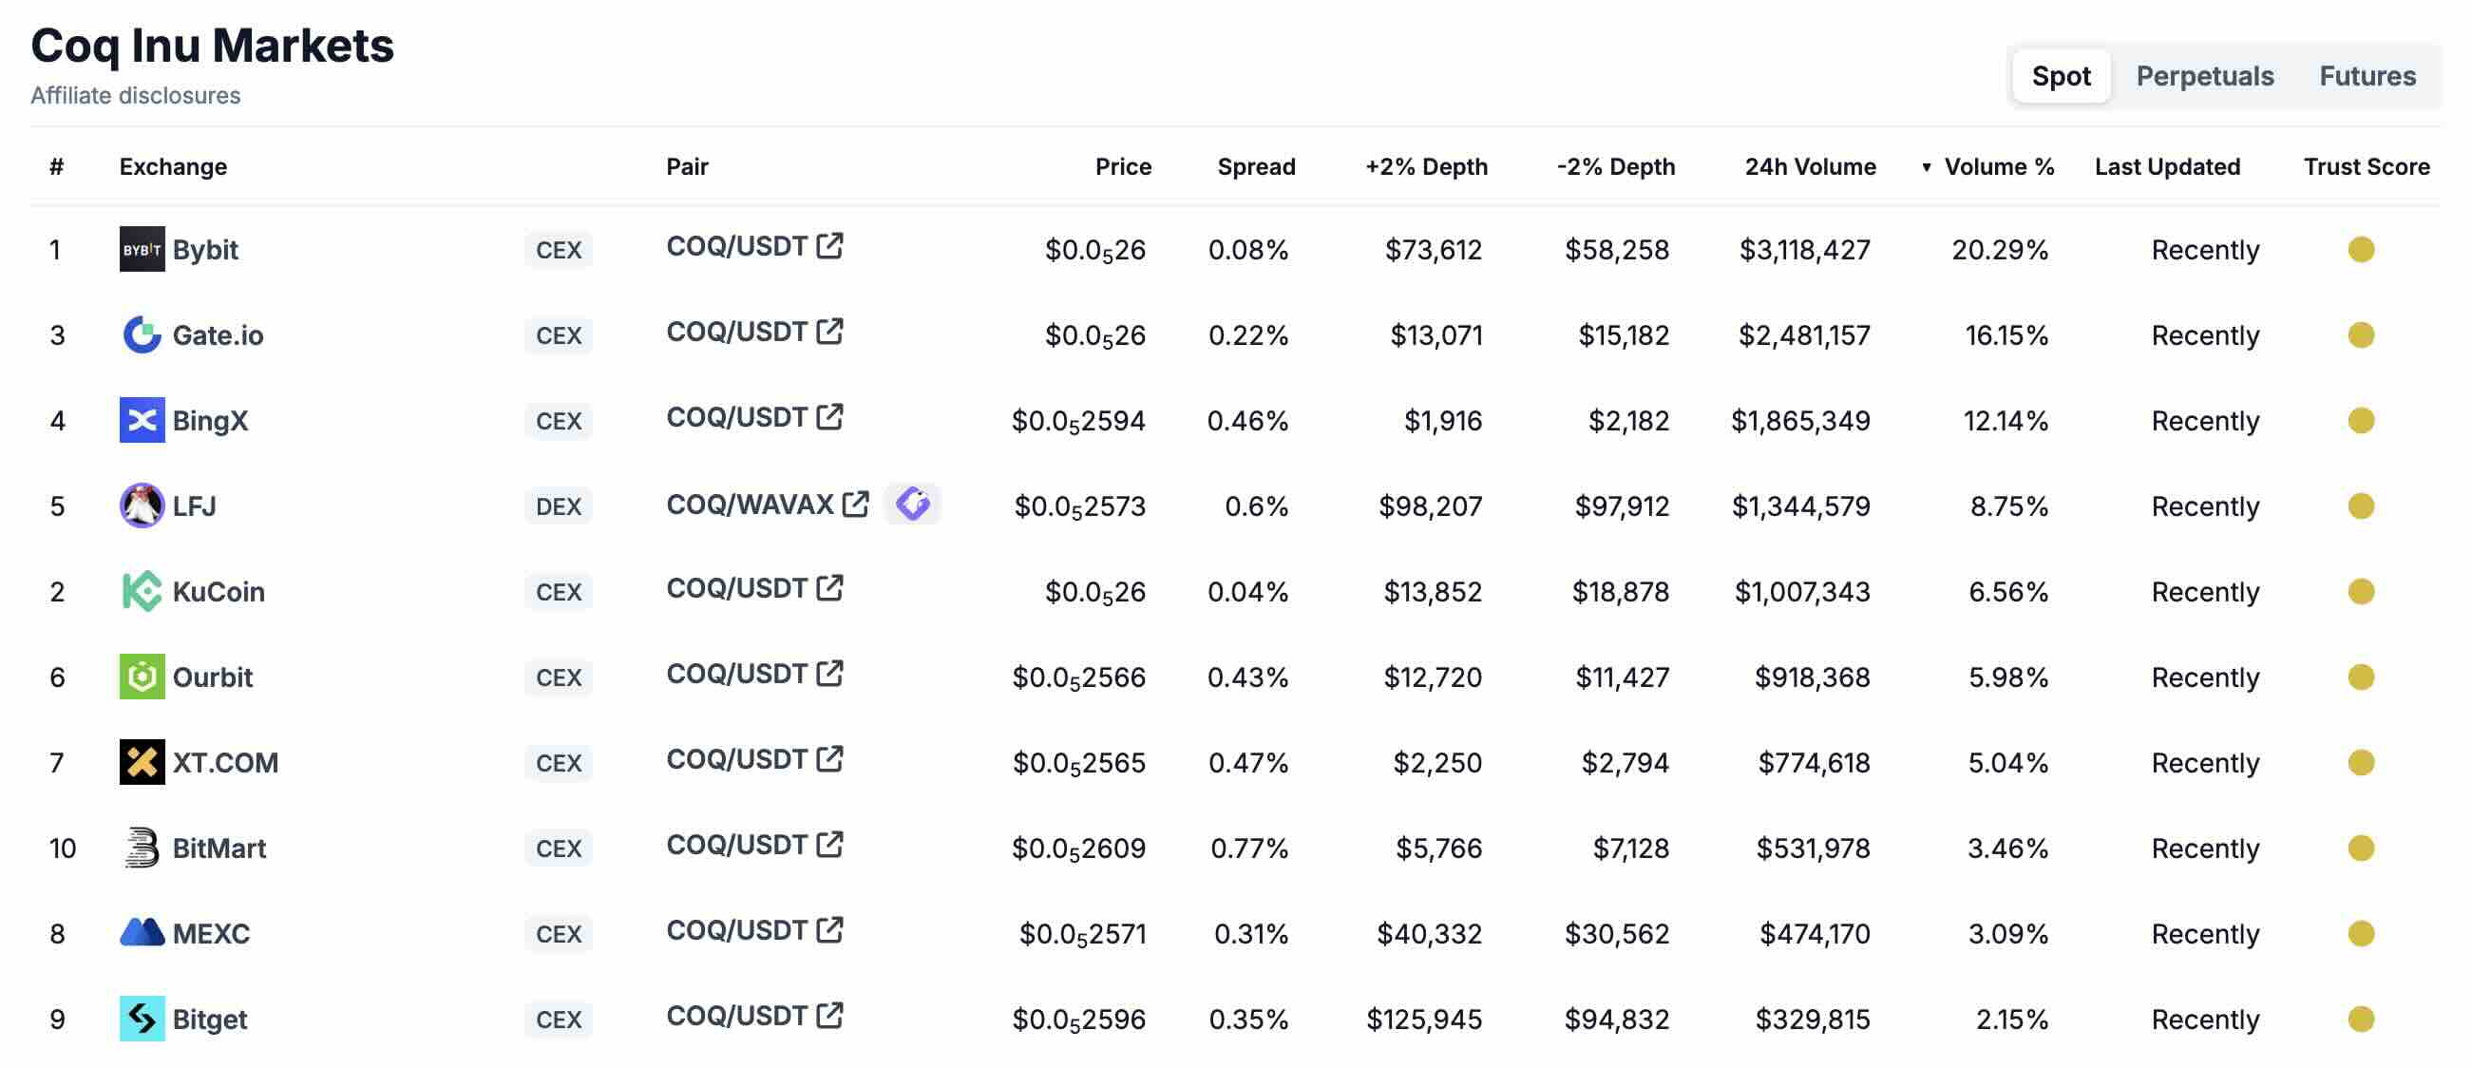This screenshot has height=1068, width=2472.
Task: Sort the table by 24h Volume
Action: pos(1811,166)
